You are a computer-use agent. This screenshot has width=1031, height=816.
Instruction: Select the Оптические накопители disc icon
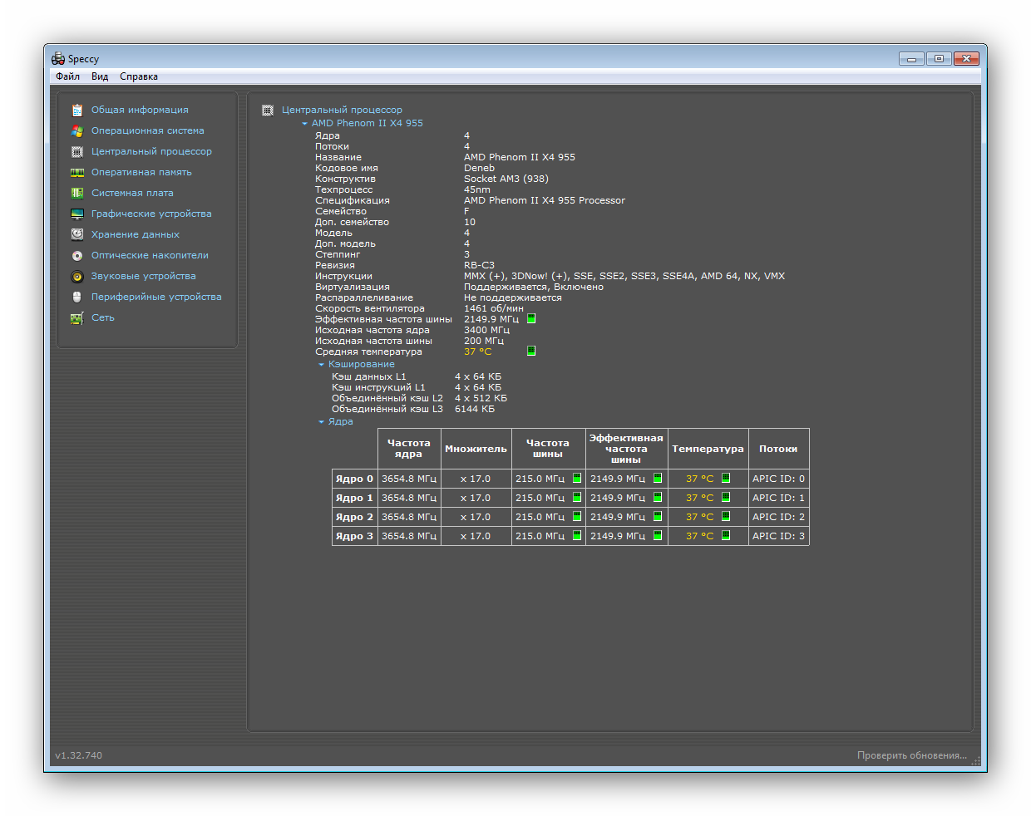click(77, 255)
